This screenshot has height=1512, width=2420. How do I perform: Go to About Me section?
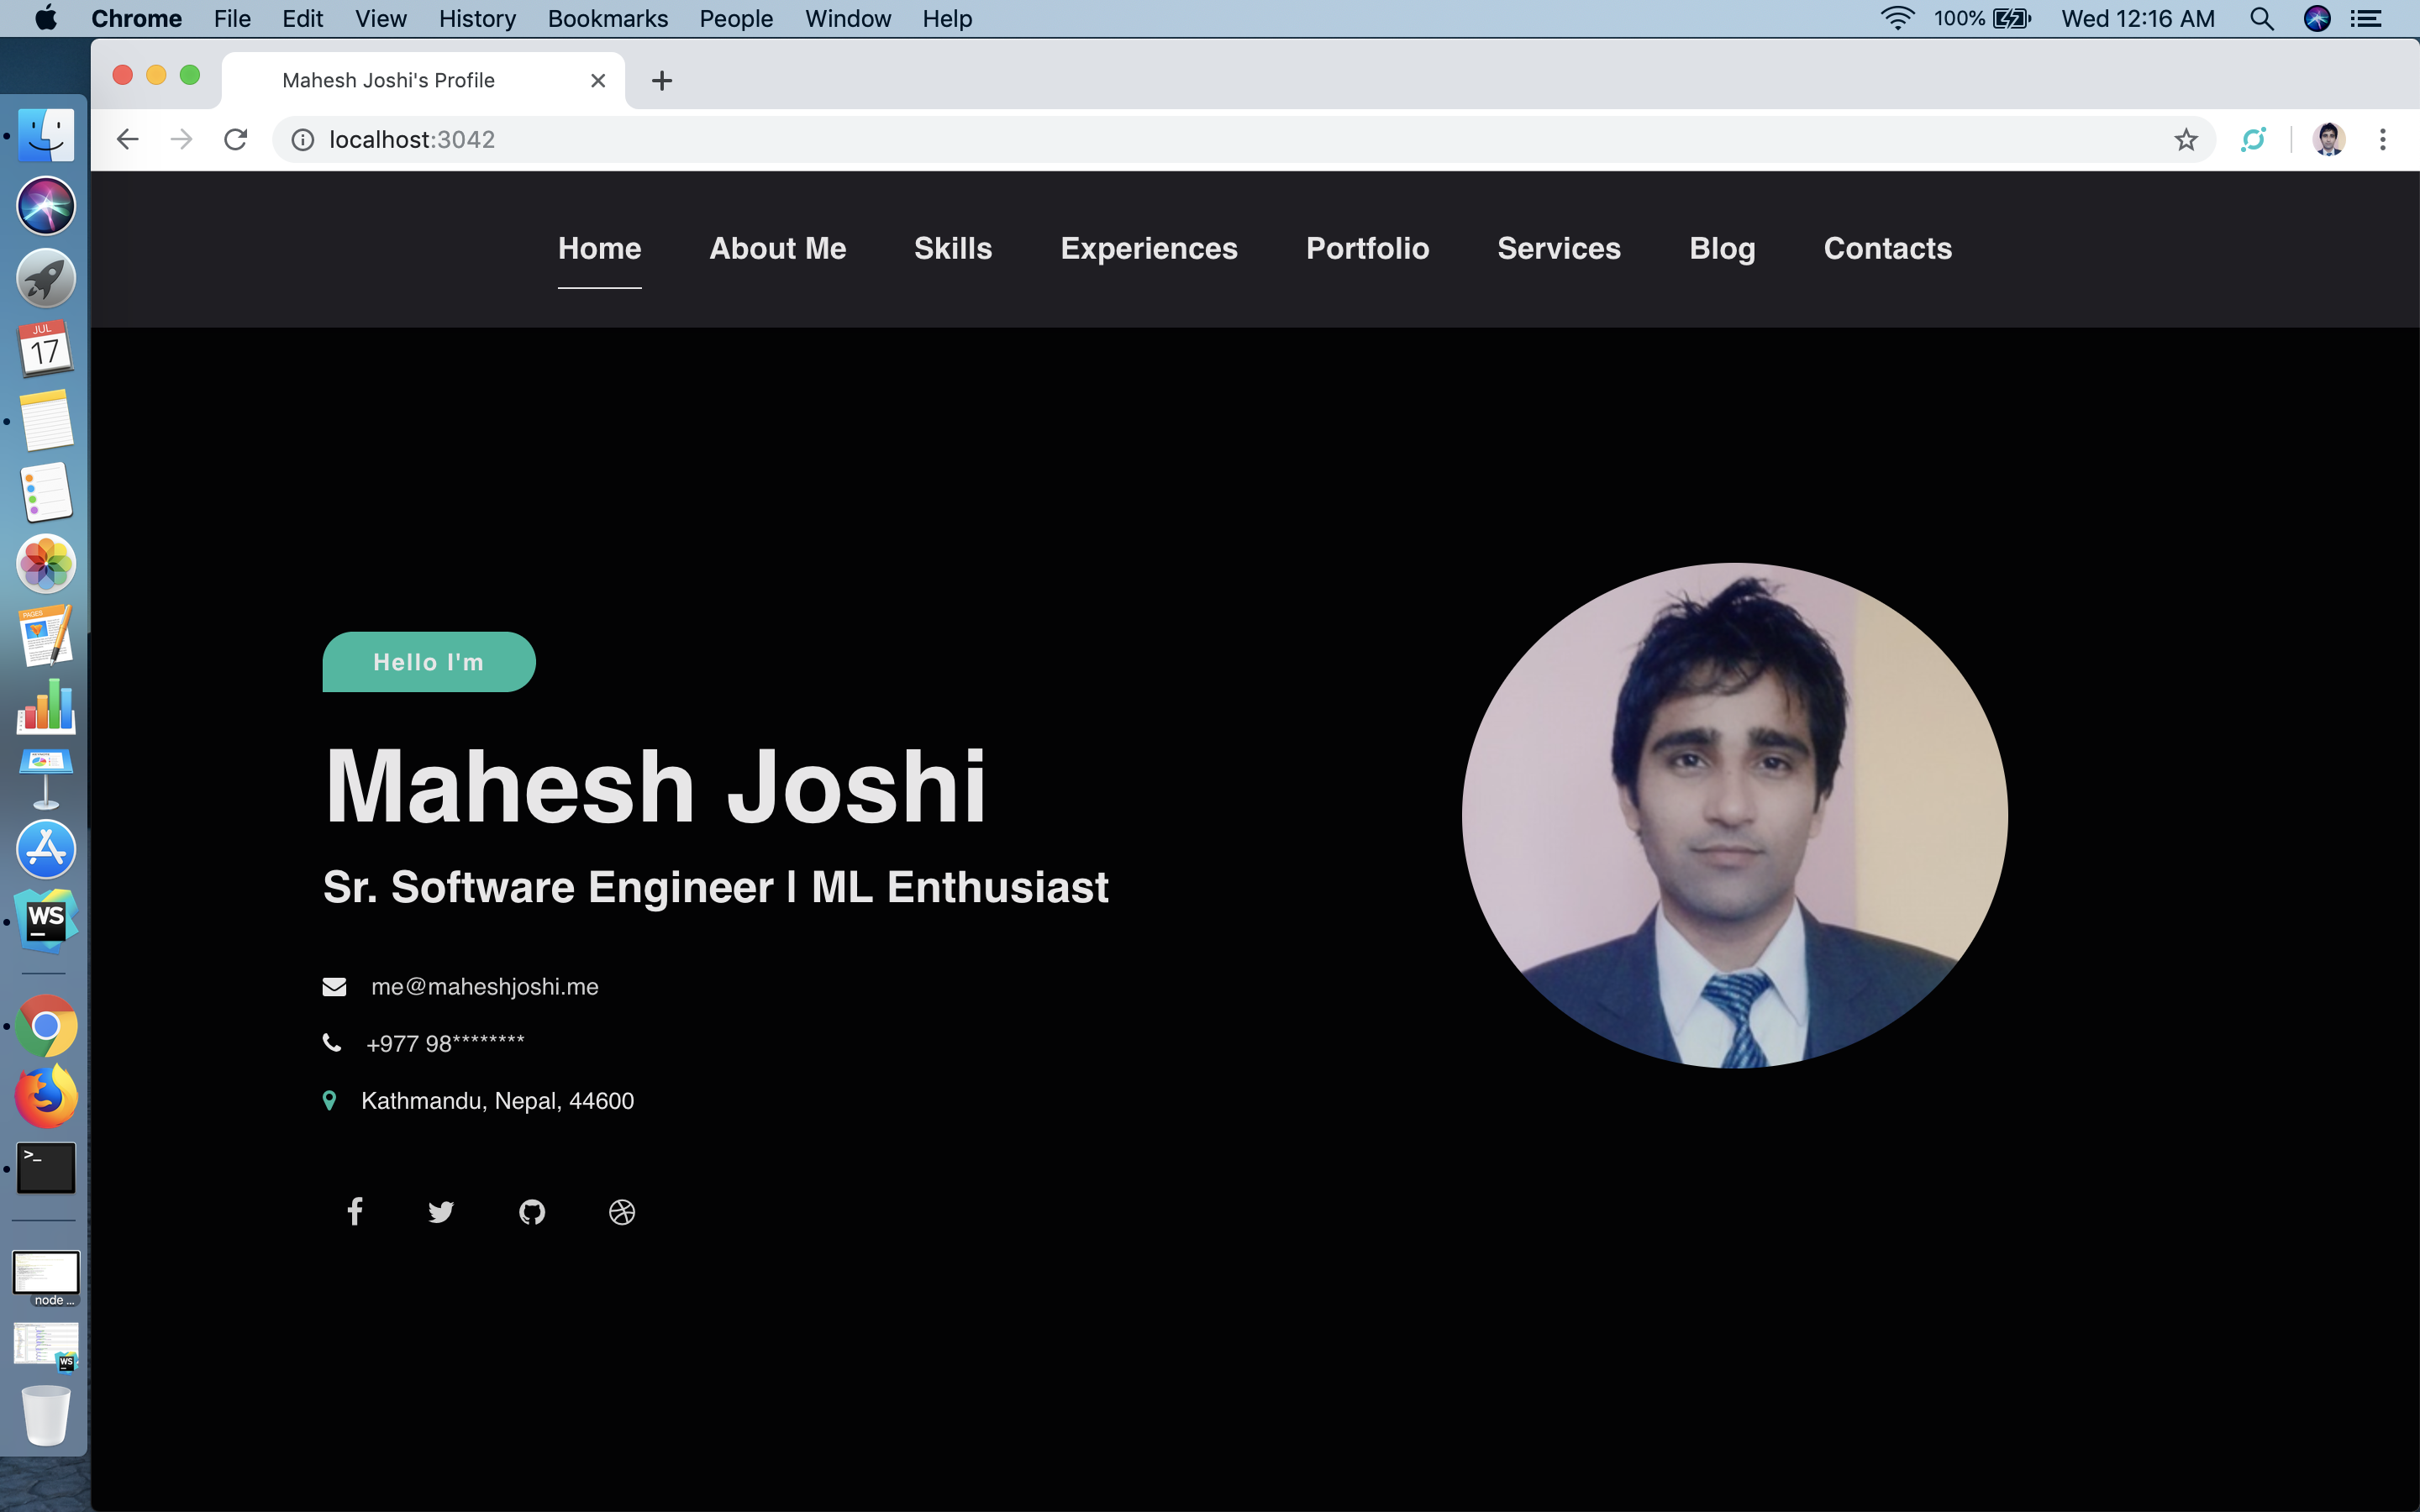pyautogui.click(x=777, y=248)
